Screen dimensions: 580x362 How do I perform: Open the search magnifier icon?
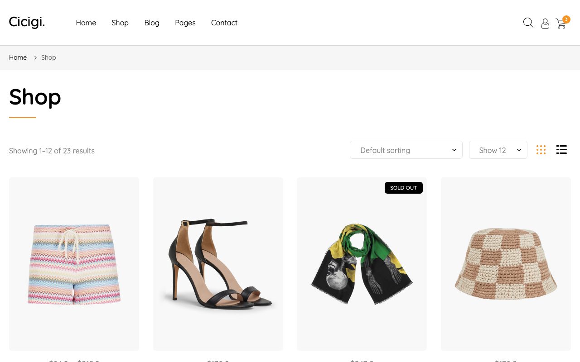point(528,23)
